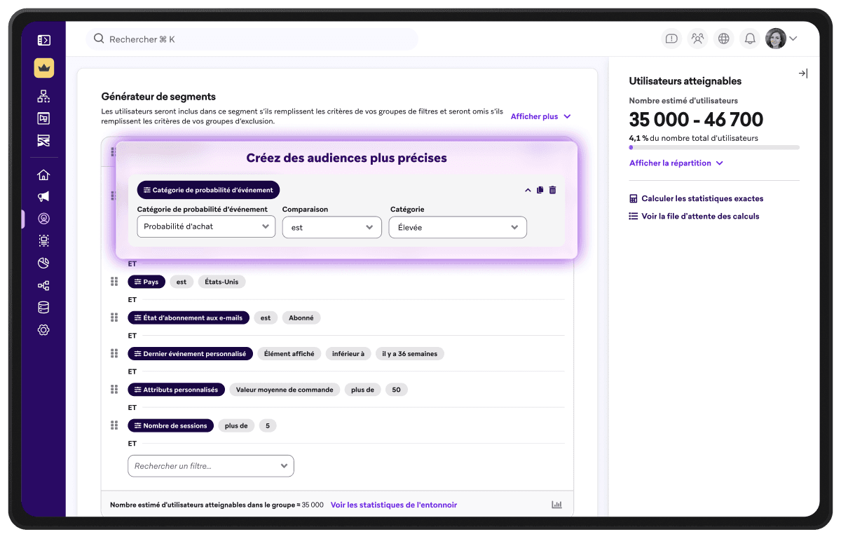
Task: Click the globe language icon
Action: point(723,39)
